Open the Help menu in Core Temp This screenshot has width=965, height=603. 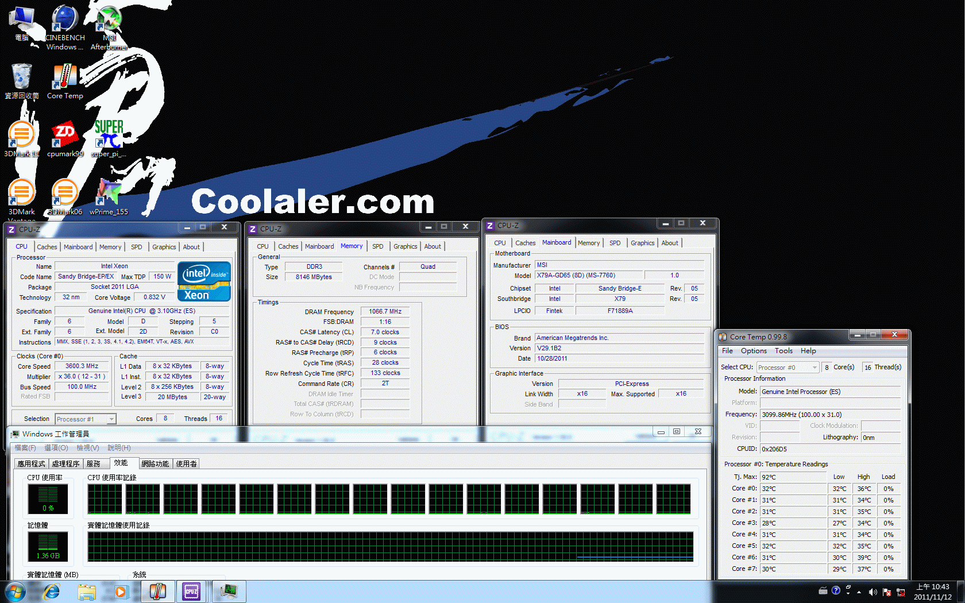tap(808, 351)
